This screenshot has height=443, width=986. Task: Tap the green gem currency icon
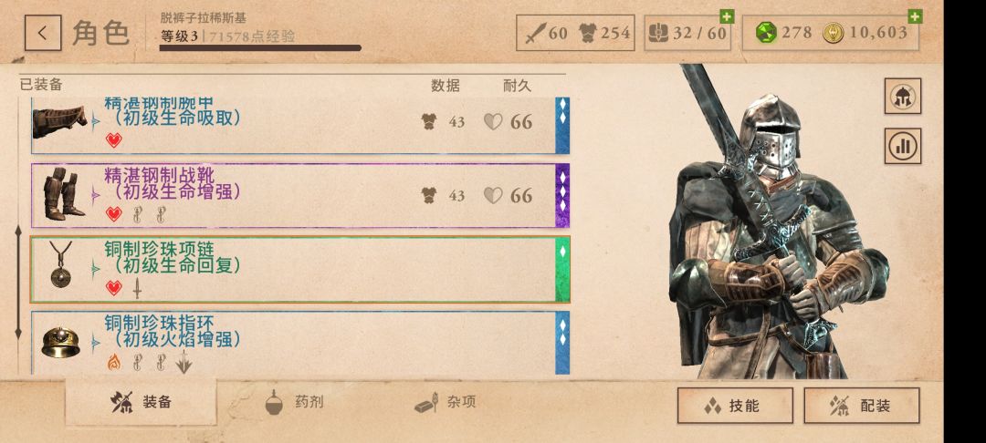coord(765,33)
